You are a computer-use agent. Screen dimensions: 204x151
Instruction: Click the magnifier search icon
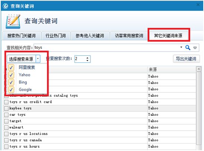(188, 47)
